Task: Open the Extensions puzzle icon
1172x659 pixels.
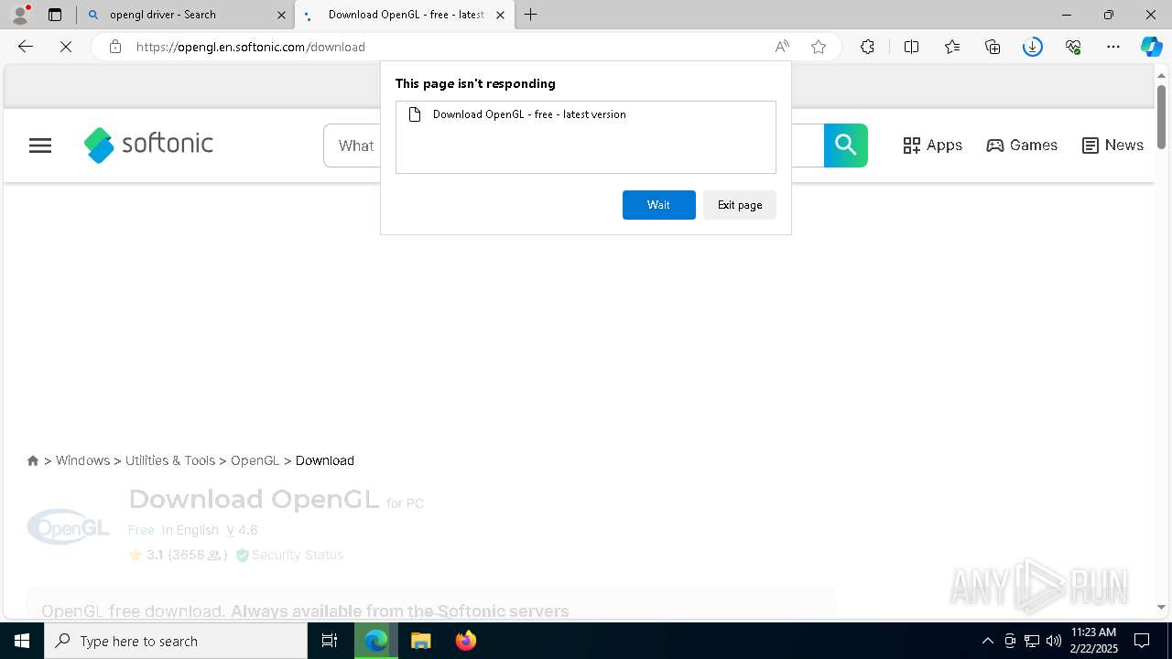Action: (x=867, y=47)
